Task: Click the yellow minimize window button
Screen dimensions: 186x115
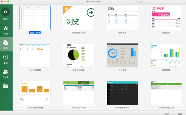Action: coord(5,1)
